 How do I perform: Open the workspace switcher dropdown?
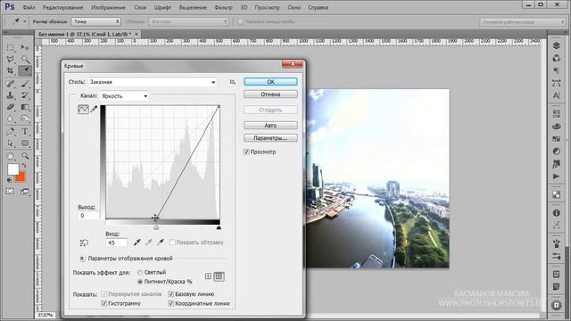[x=522, y=22]
